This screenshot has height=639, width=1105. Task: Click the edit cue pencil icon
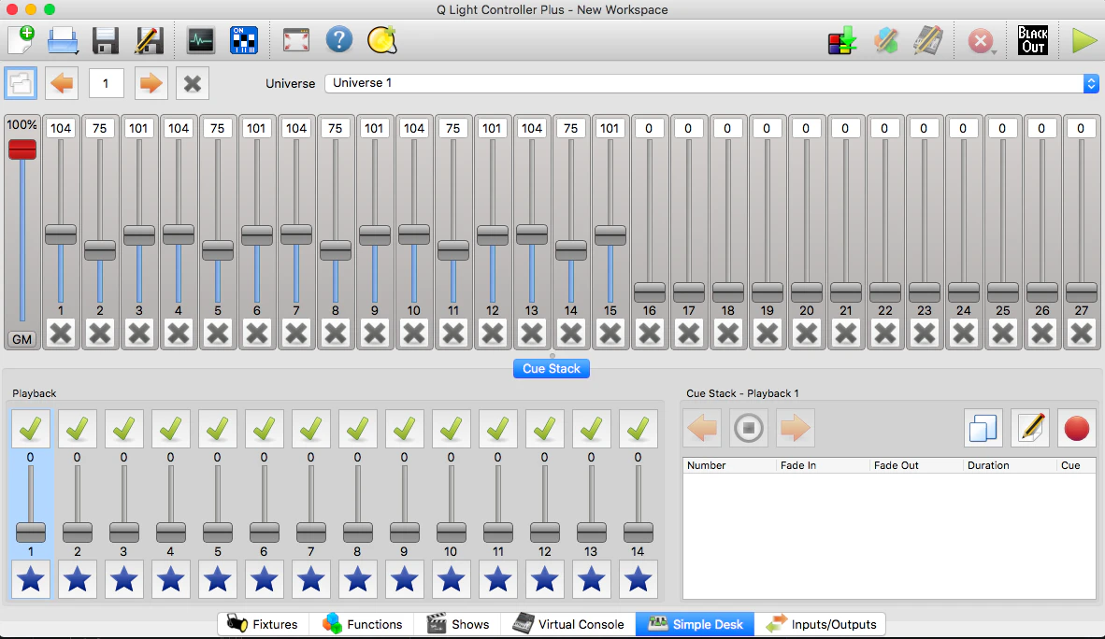coord(1029,428)
